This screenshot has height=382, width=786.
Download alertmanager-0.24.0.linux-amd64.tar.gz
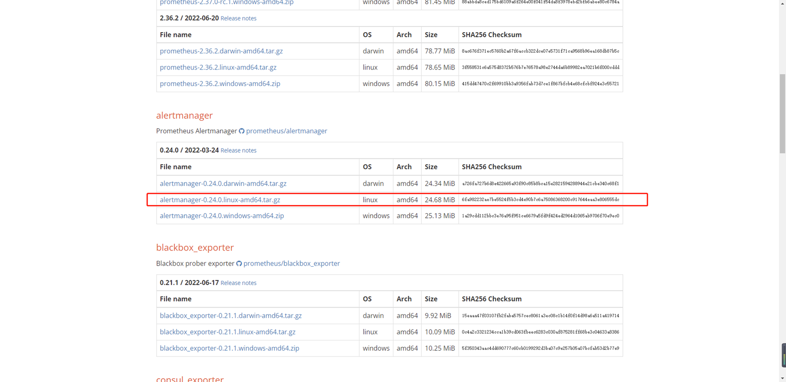tap(220, 200)
